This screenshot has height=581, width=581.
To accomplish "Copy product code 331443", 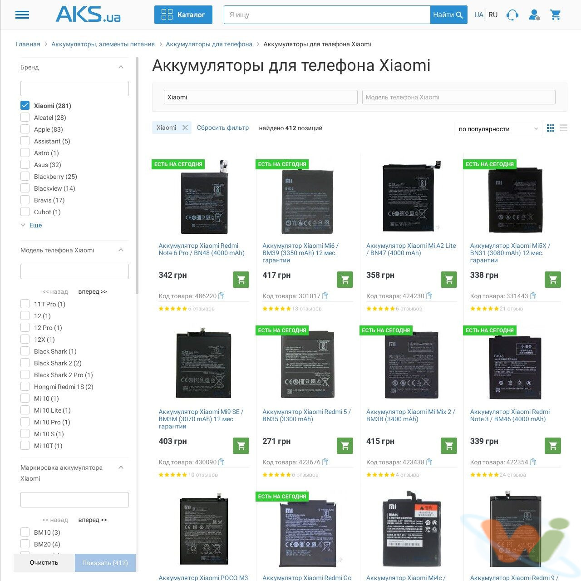I will click(533, 296).
